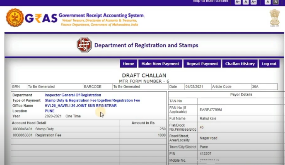The width and height of the screenshot is (285, 165).
Task: Click Article Code value 36A
Action: 255,87
